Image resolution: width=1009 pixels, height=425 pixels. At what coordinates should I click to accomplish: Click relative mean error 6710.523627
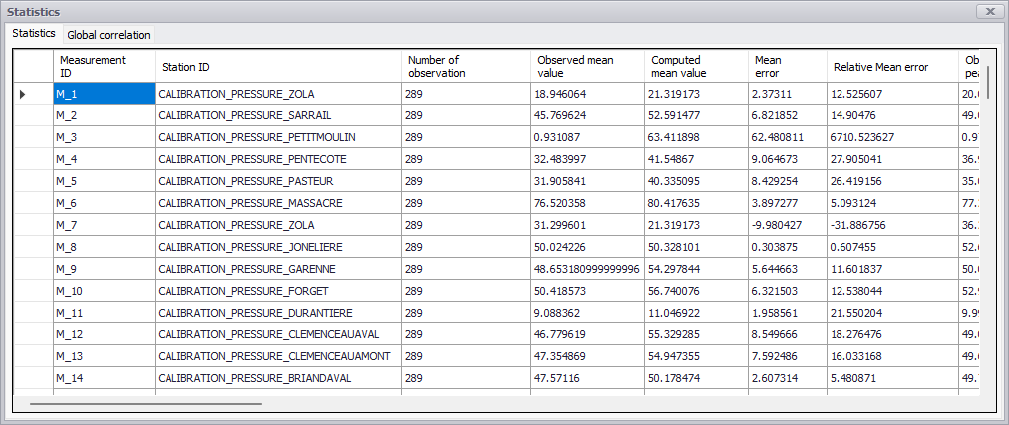tap(892, 137)
